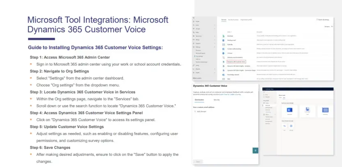Screen dimensions: 342x167
Task: Select the Calendar service icon
Action: (x=224, y=44)
